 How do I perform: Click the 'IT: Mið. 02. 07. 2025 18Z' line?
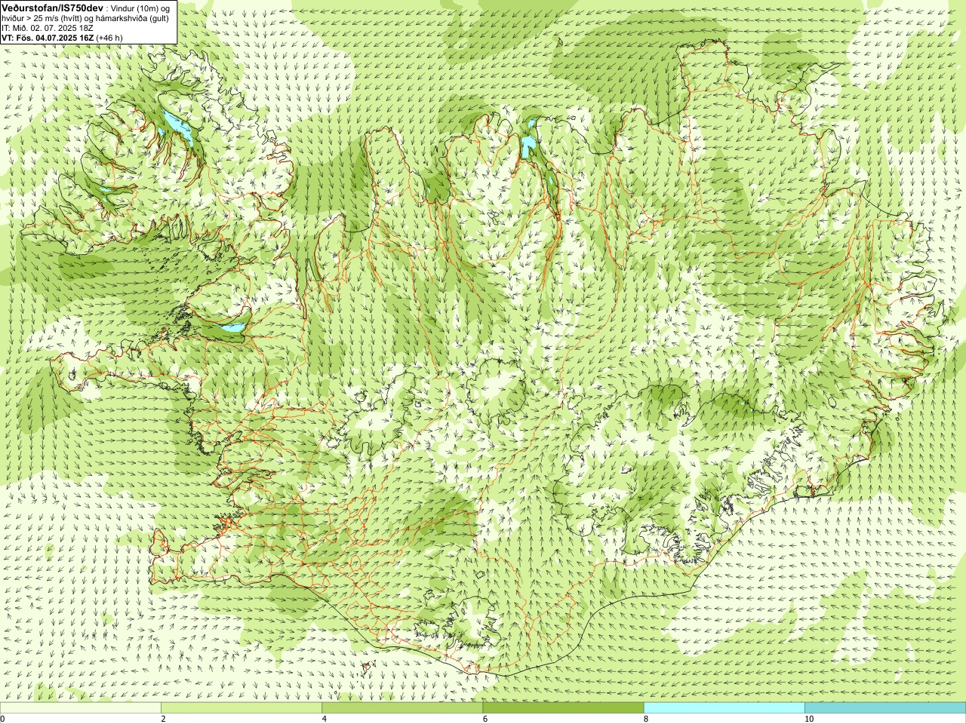click(x=48, y=28)
